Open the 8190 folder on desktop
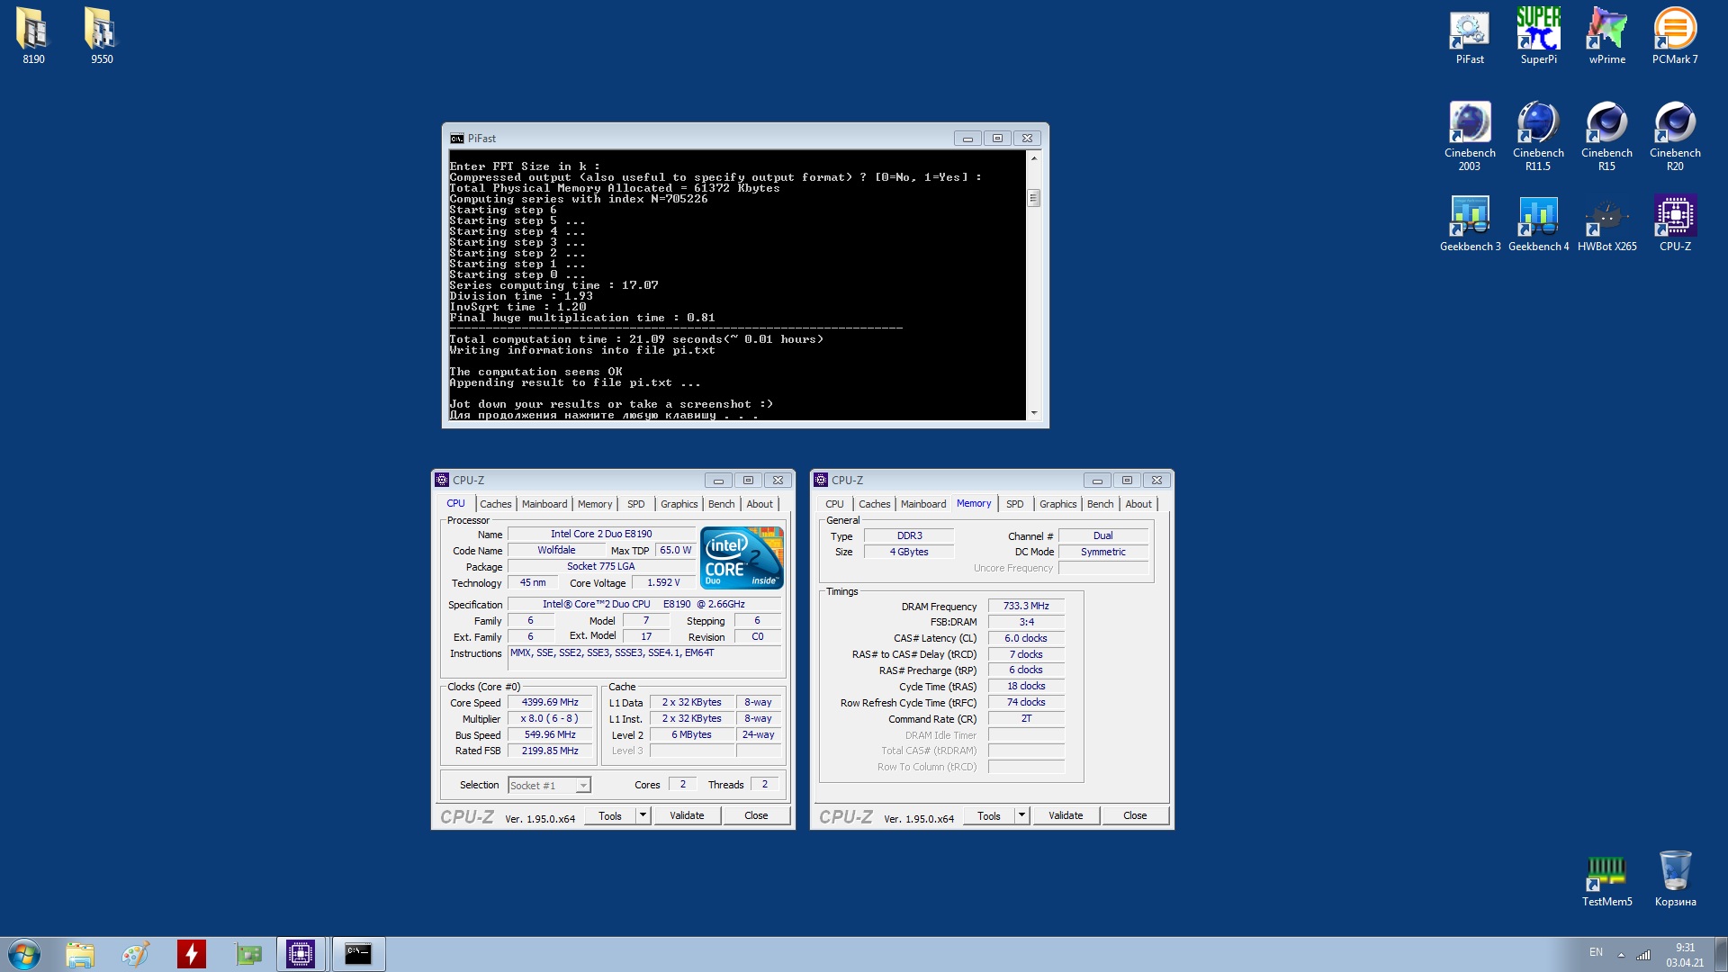The image size is (1728, 972). [x=33, y=36]
